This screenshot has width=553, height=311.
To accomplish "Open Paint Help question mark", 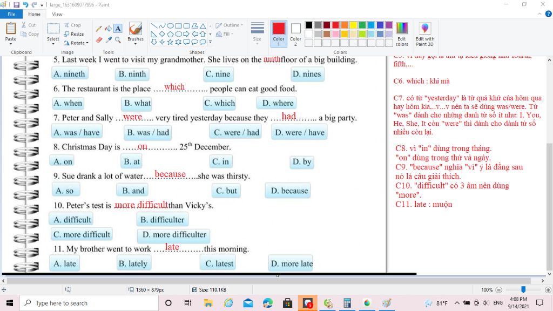I will point(549,14).
